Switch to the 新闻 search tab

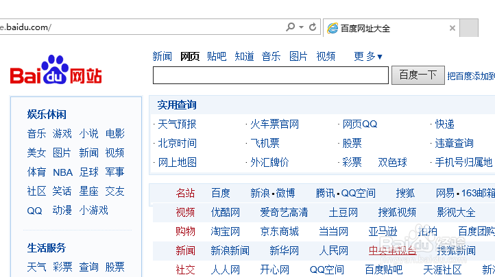[x=162, y=57]
